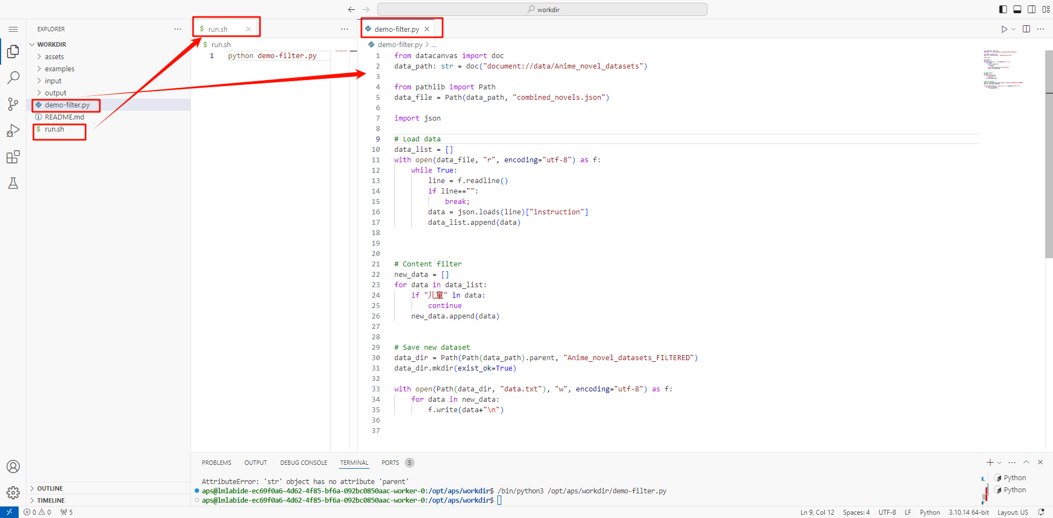The height and width of the screenshot is (518, 1053).
Task: Toggle the primary side bar visibility
Action: click(1003, 9)
